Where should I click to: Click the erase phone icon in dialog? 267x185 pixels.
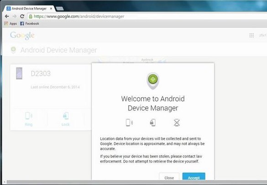177,123
